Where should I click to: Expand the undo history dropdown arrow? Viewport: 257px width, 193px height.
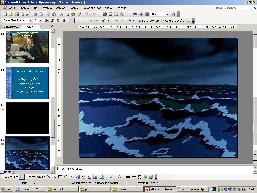(x=90, y=14)
